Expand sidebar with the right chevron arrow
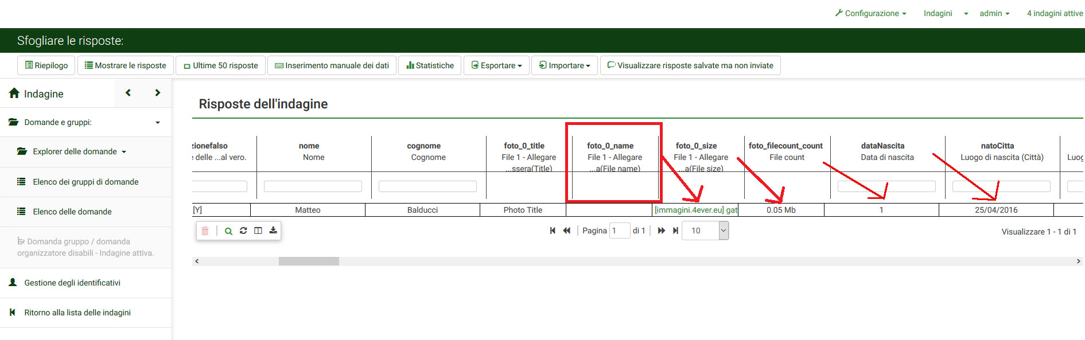 coord(158,93)
